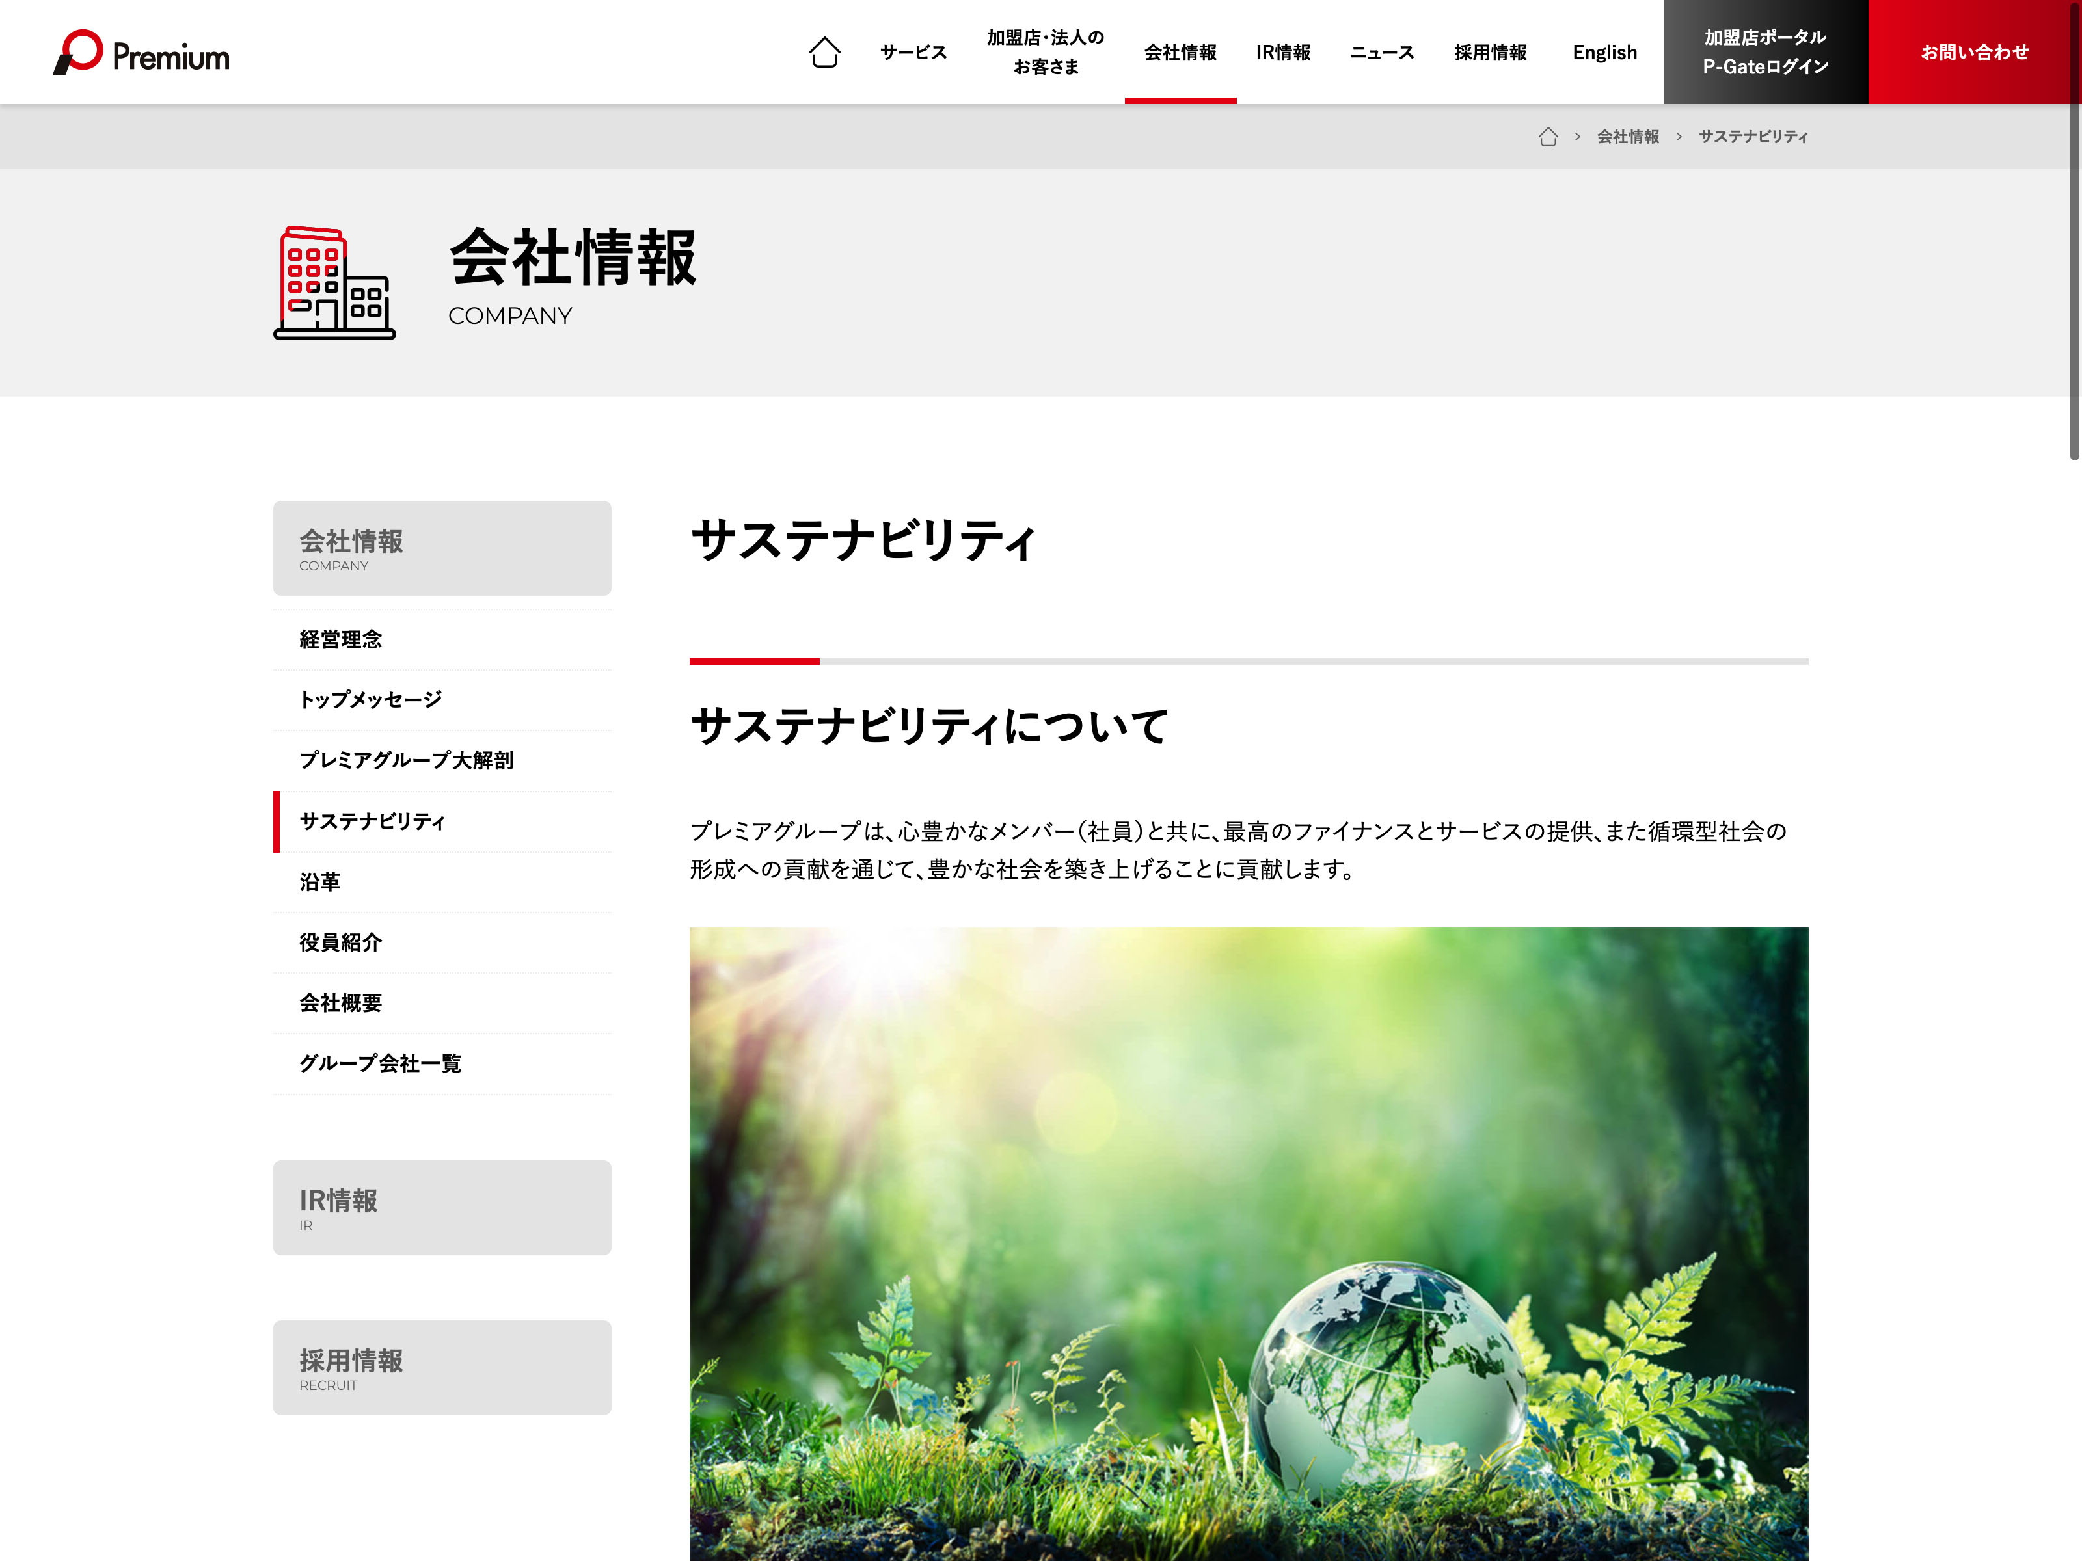The width and height of the screenshot is (2082, 1561).
Task: Select 加盟店・法人のお客さま in navigation
Action: pos(1045,53)
